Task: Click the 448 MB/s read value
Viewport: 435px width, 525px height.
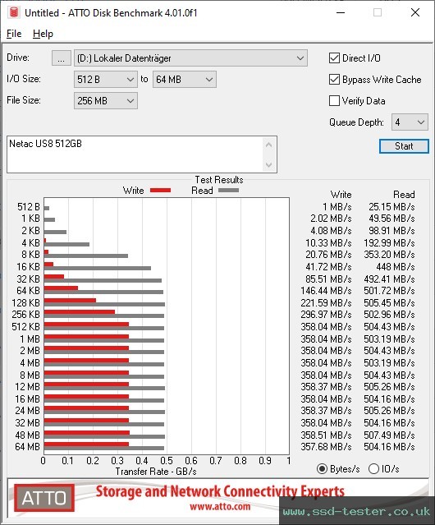Action: pos(396,267)
